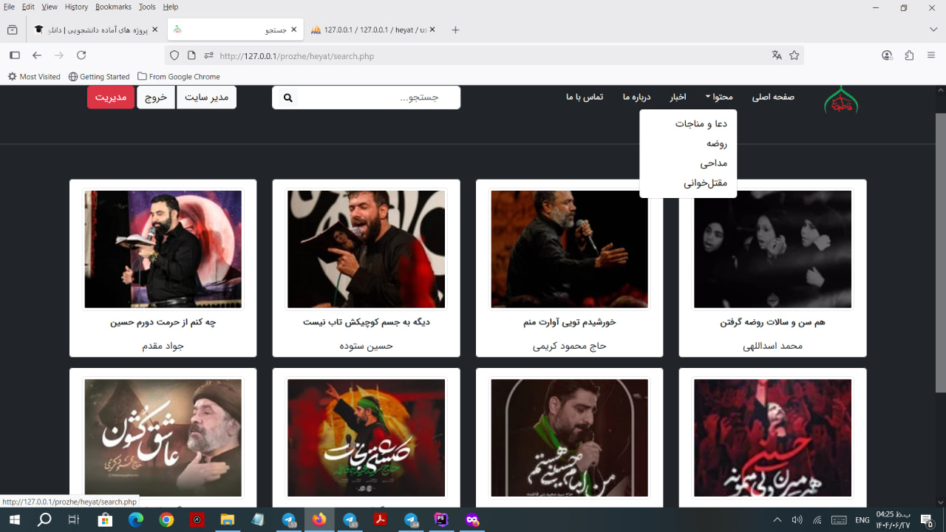The width and height of the screenshot is (946, 532).
Task: Choose مداحی in the content dropdown
Action: click(713, 163)
